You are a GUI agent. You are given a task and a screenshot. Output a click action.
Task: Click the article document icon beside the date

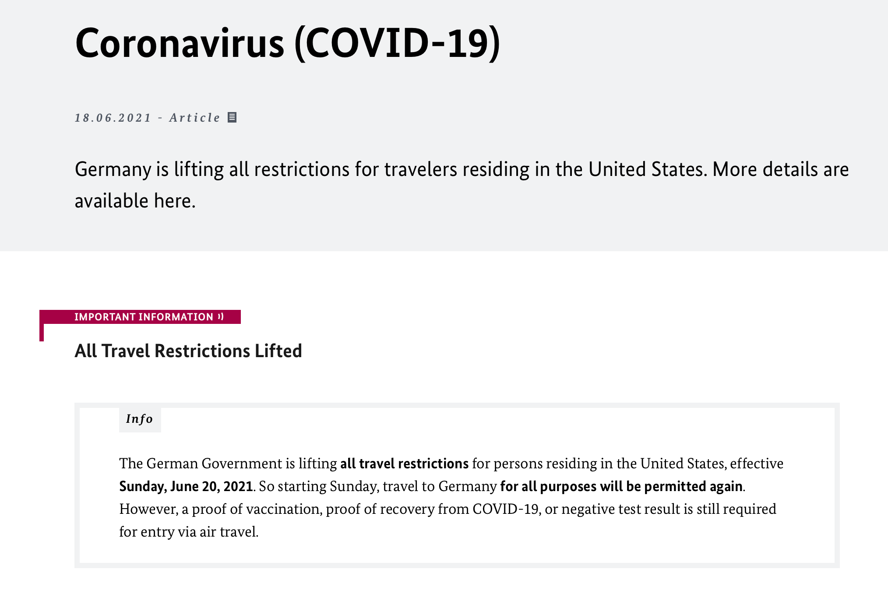coord(232,117)
